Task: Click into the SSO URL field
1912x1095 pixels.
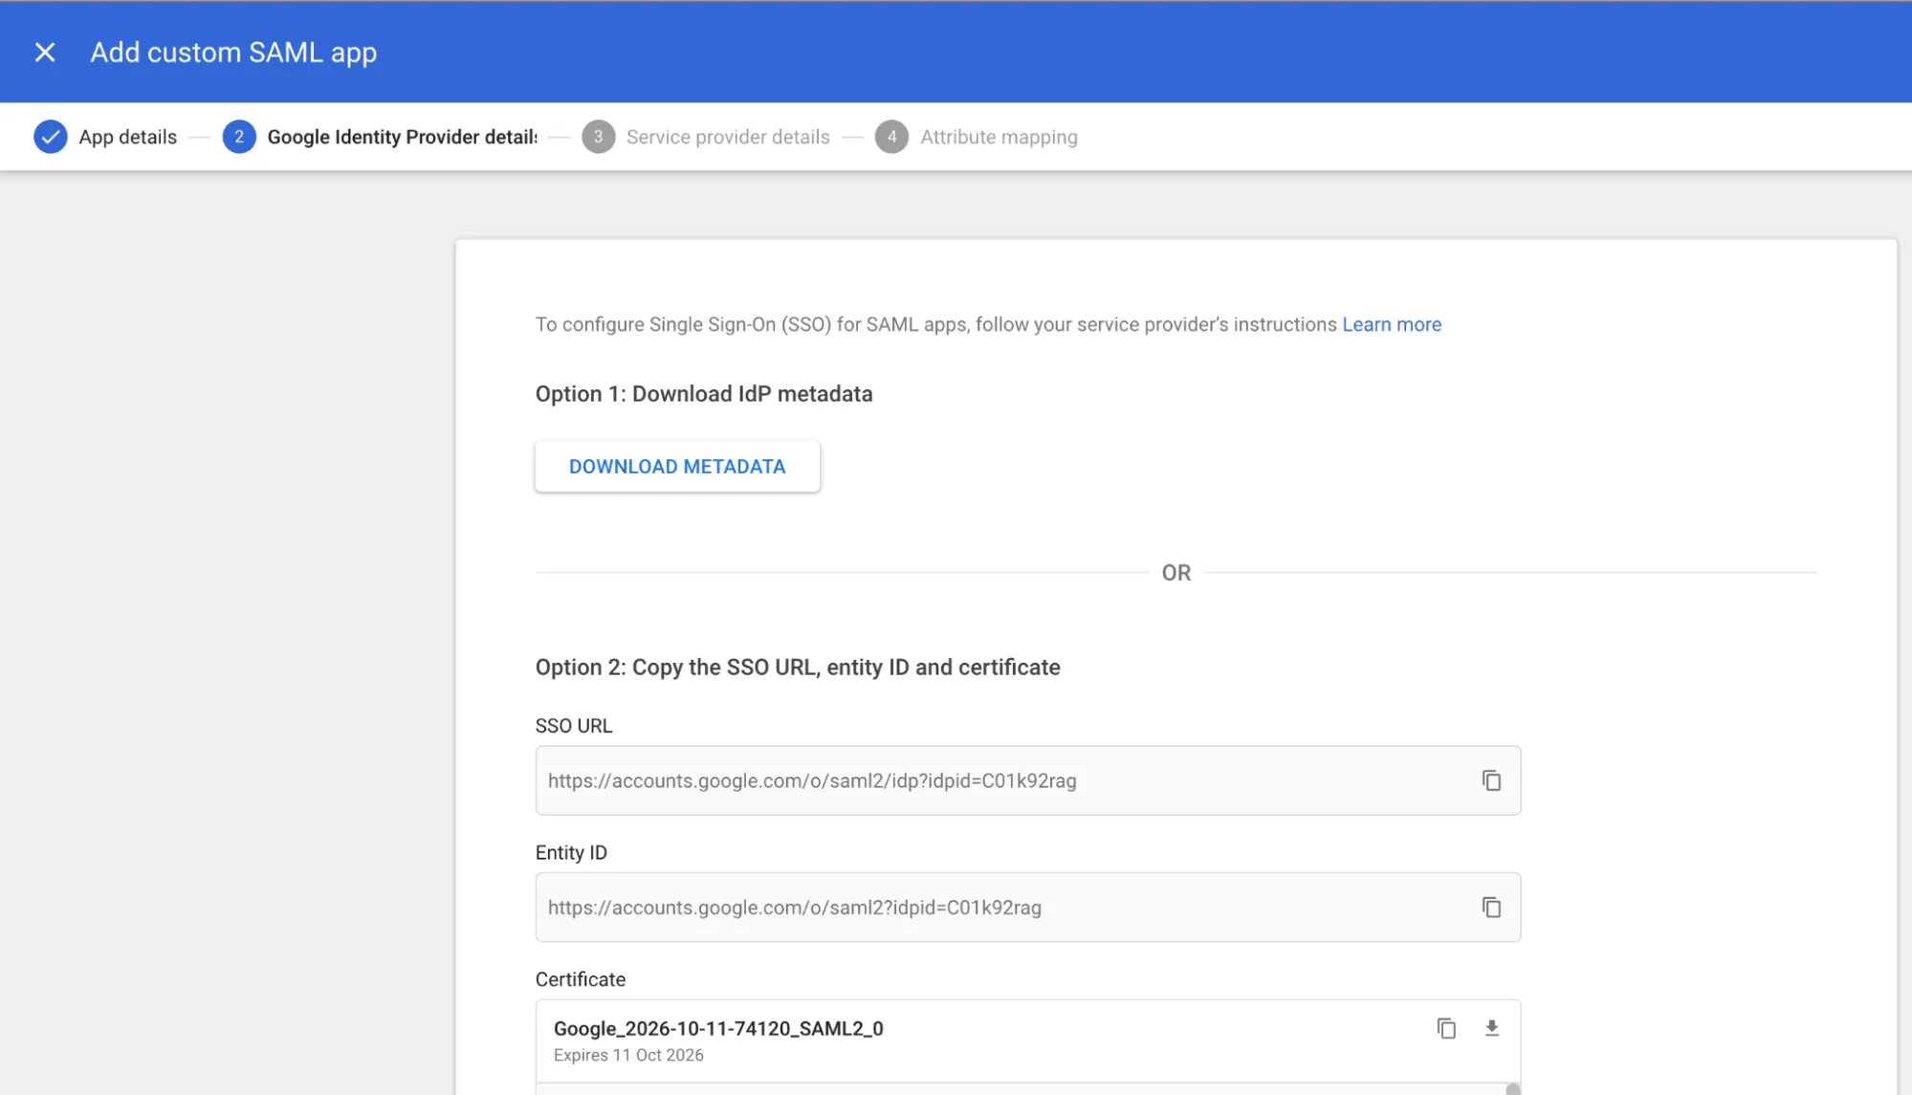Action: (x=1027, y=780)
